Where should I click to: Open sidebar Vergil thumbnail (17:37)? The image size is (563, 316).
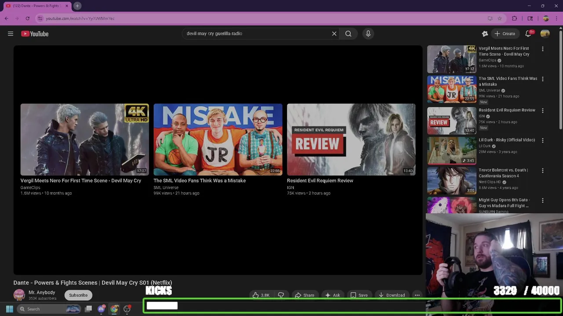tap(452, 59)
